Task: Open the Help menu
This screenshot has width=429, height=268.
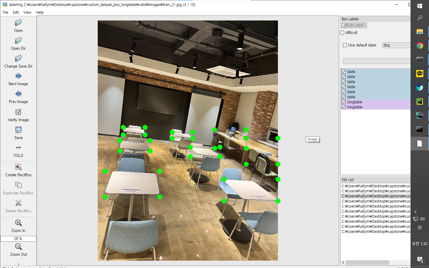Action: [40, 12]
